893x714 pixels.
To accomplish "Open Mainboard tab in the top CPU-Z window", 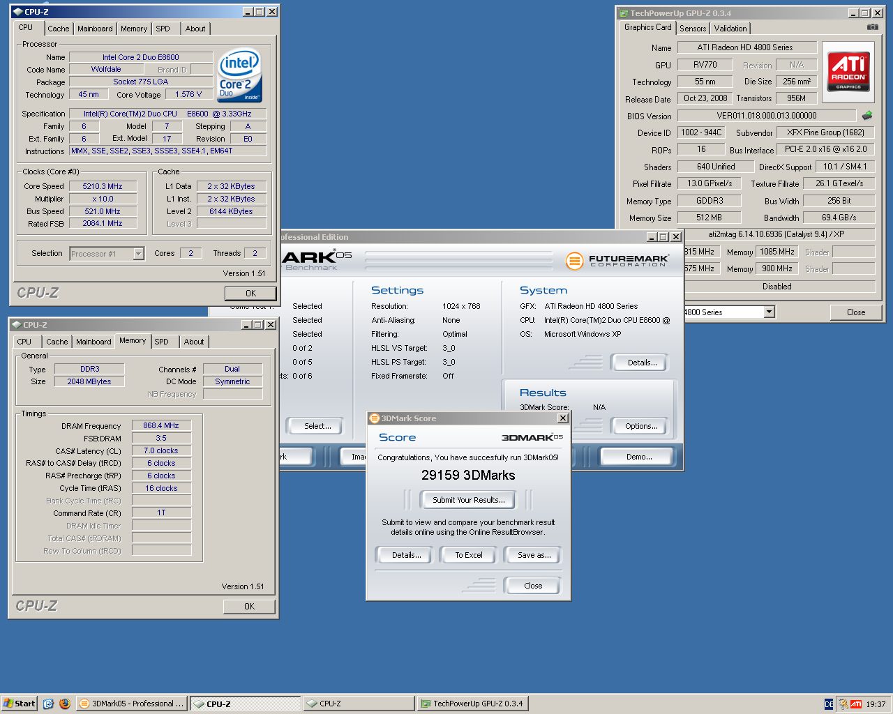I will click(95, 29).
